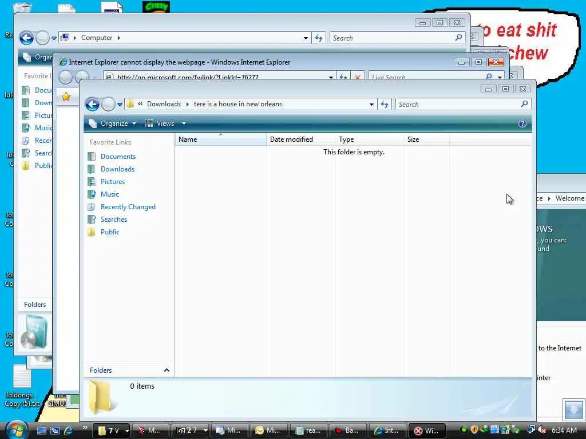
Task: Open the Views dropdown arrow
Action: point(184,123)
